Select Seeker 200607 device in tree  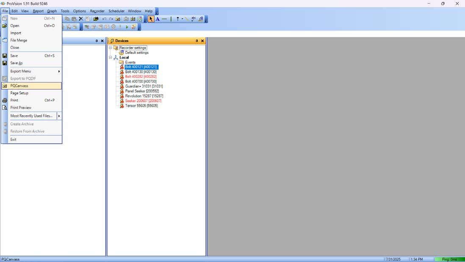pyautogui.click(x=143, y=101)
